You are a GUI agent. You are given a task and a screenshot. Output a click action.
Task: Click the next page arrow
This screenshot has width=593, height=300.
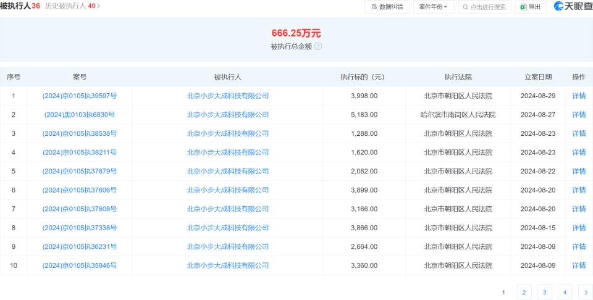pyautogui.click(x=586, y=292)
